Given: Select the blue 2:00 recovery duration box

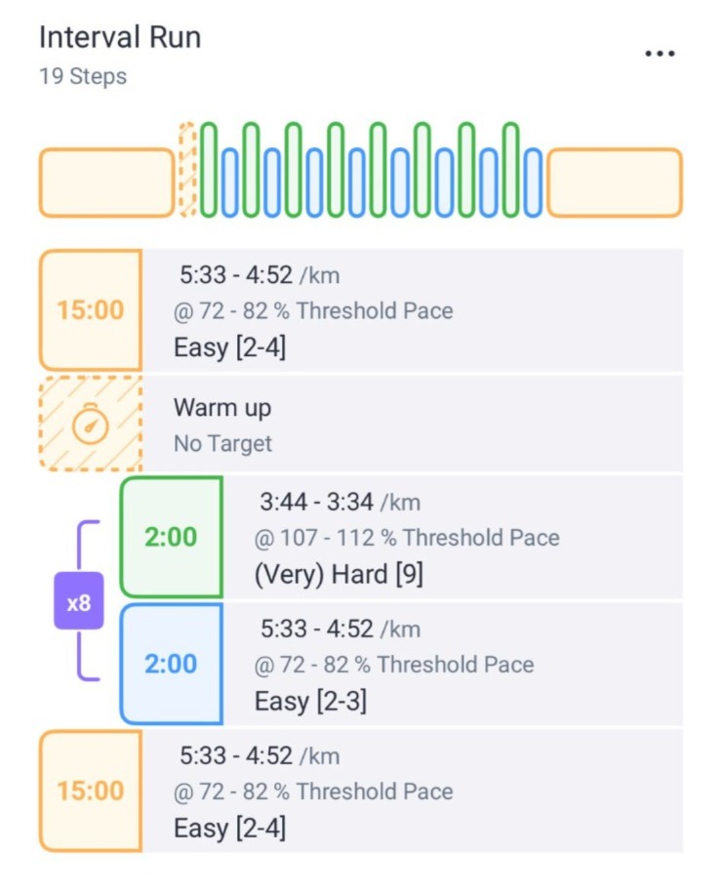Looking at the screenshot, I should [171, 664].
